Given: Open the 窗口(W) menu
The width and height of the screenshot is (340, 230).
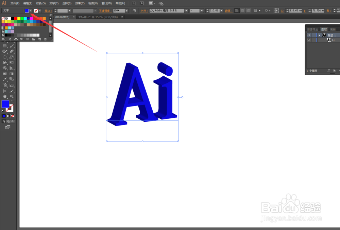Looking at the screenshot, I should point(106,3).
